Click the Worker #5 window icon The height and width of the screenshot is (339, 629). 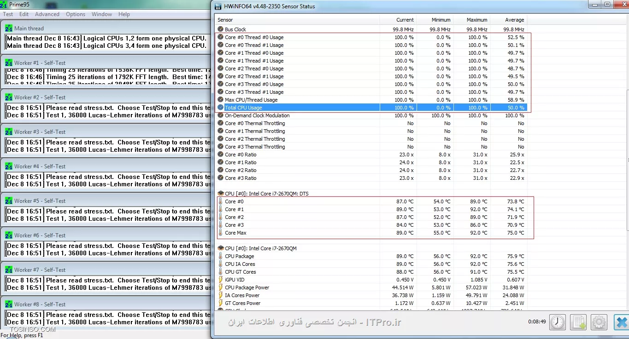[x=9, y=201]
